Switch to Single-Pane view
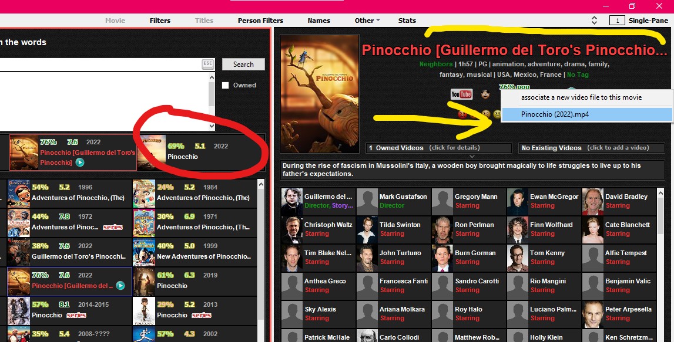The height and width of the screenshot is (342, 674). [x=648, y=20]
